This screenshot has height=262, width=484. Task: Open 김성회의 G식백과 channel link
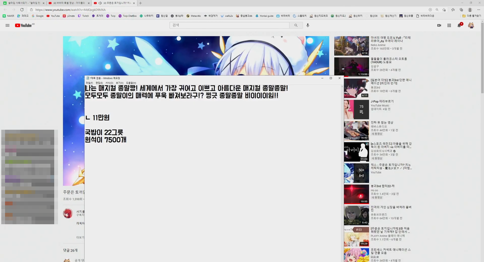click(x=382, y=151)
